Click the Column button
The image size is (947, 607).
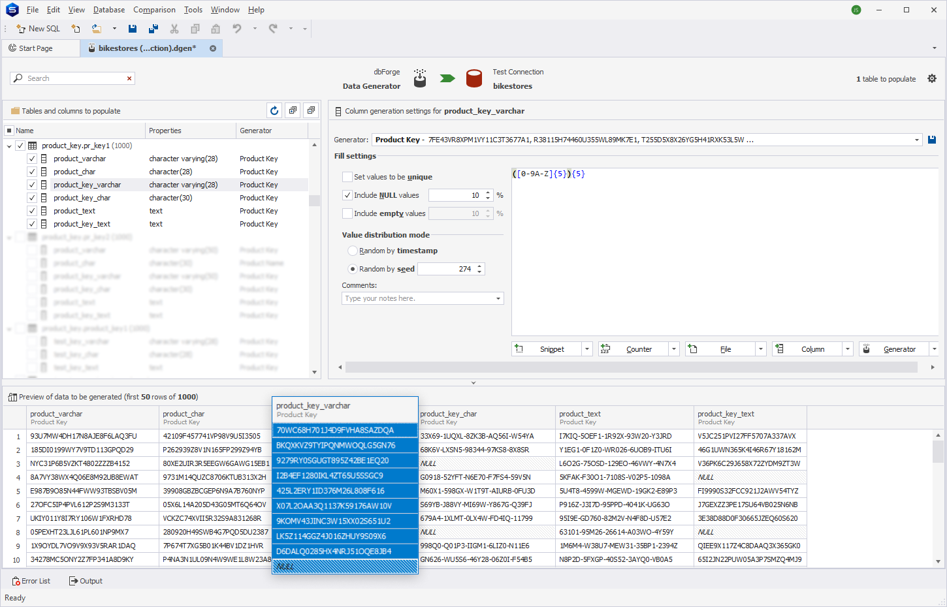tap(807, 349)
